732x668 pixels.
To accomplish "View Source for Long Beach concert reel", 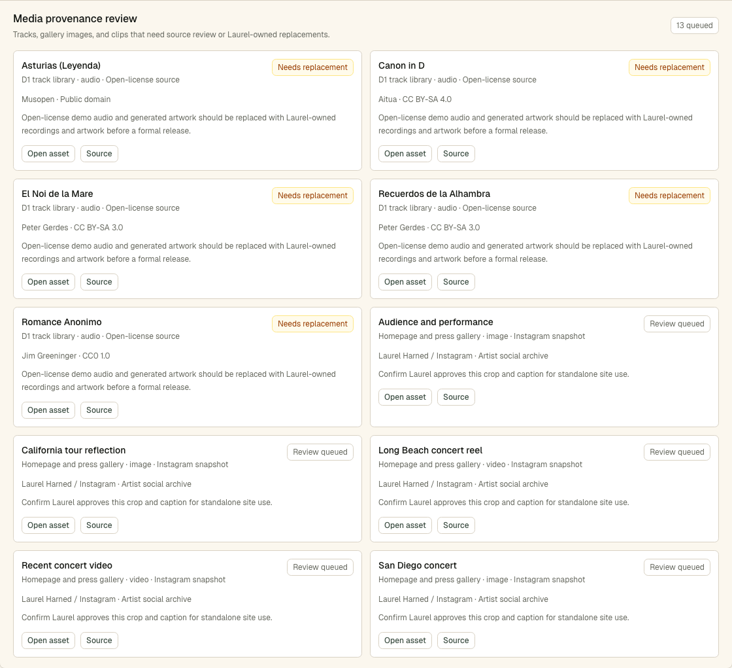I will pos(456,525).
